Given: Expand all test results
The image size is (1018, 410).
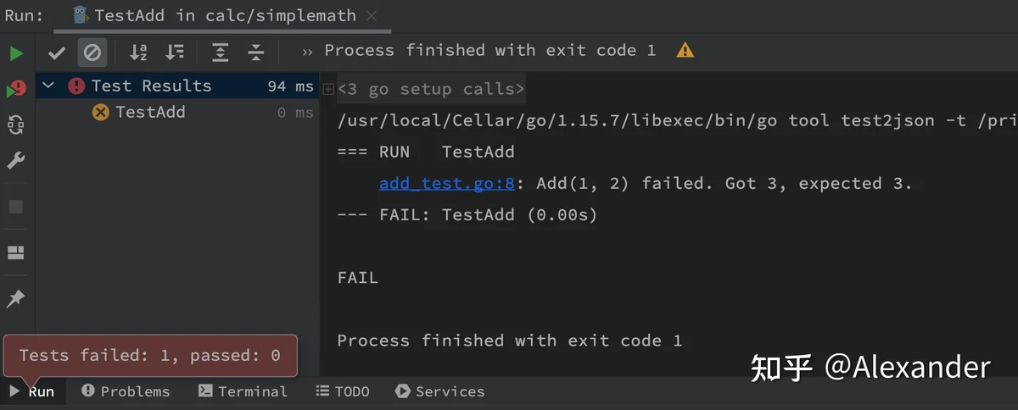Looking at the screenshot, I should (x=221, y=53).
